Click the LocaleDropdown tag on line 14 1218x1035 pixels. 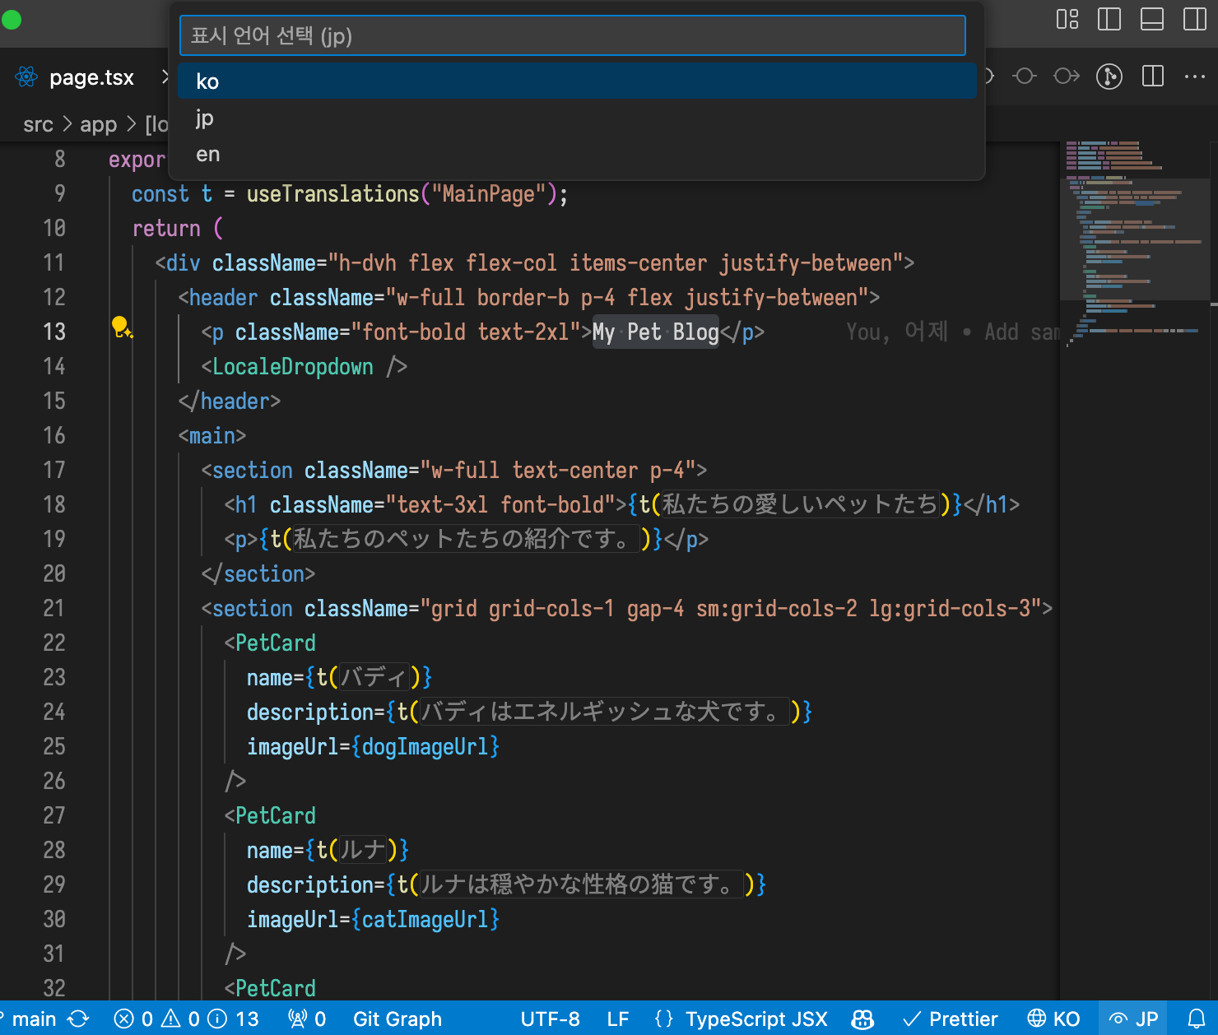(293, 366)
